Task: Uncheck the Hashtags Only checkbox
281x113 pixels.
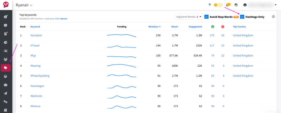Action: click(242, 17)
